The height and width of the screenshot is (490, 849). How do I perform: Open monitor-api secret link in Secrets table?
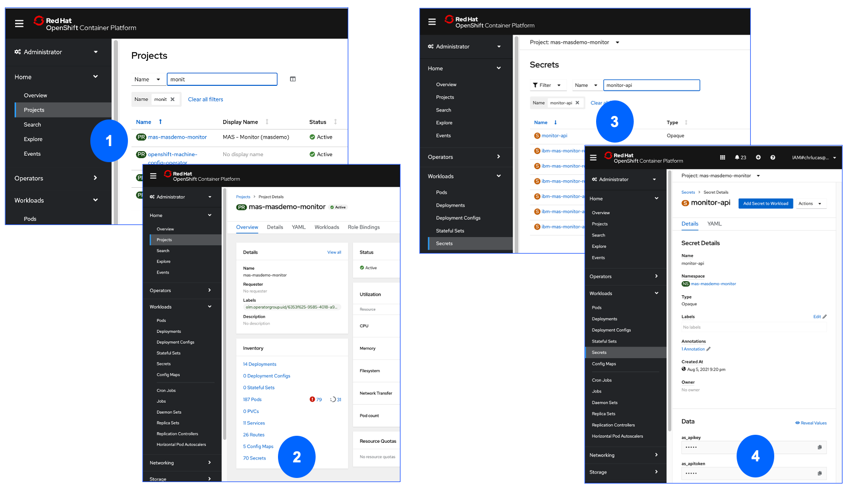tap(554, 136)
